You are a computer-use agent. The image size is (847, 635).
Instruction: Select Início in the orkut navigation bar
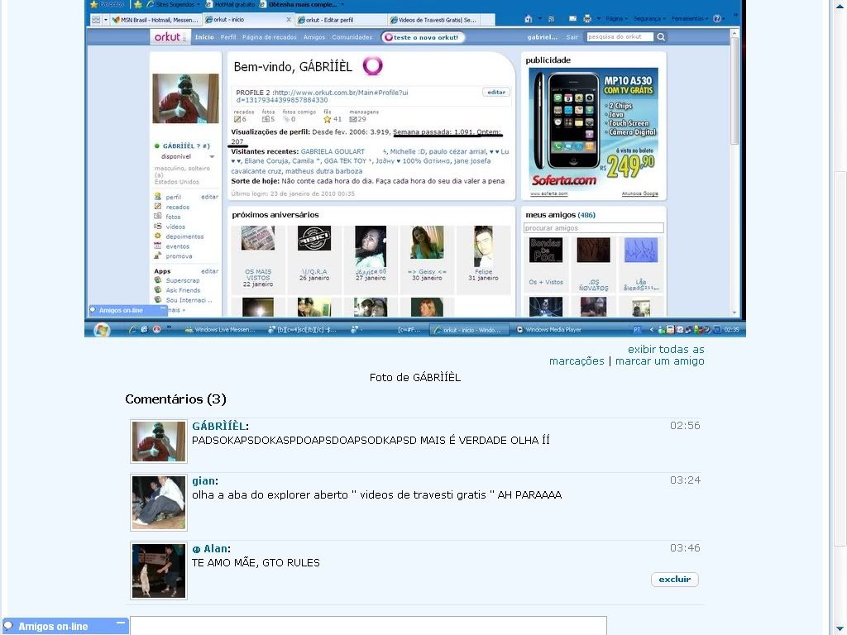coord(204,37)
